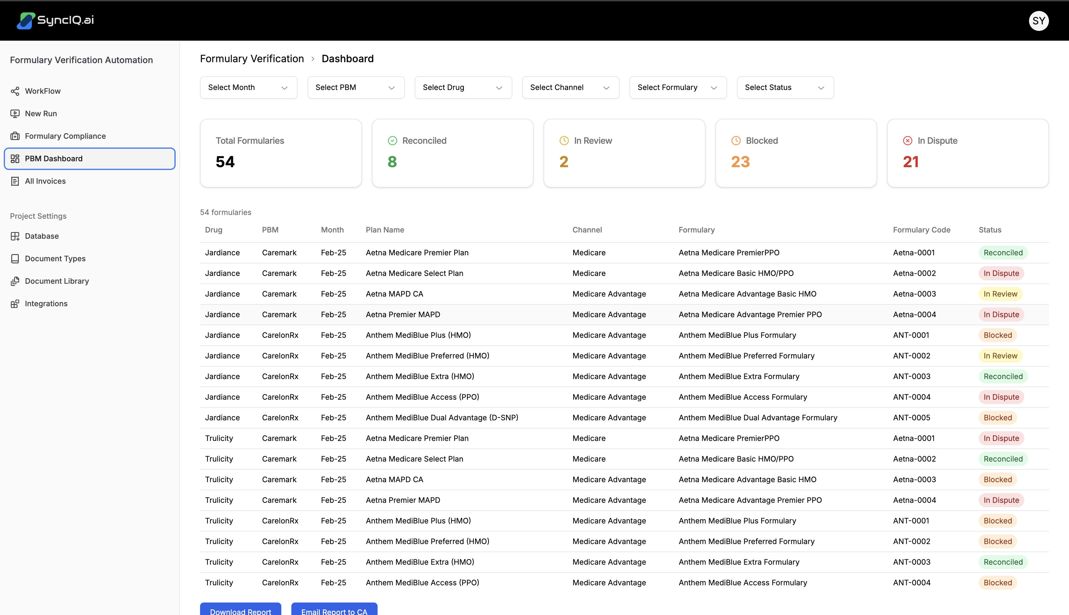1069x615 pixels.
Task: Click the Document Types book icon
Action: (x=15, y=258)
